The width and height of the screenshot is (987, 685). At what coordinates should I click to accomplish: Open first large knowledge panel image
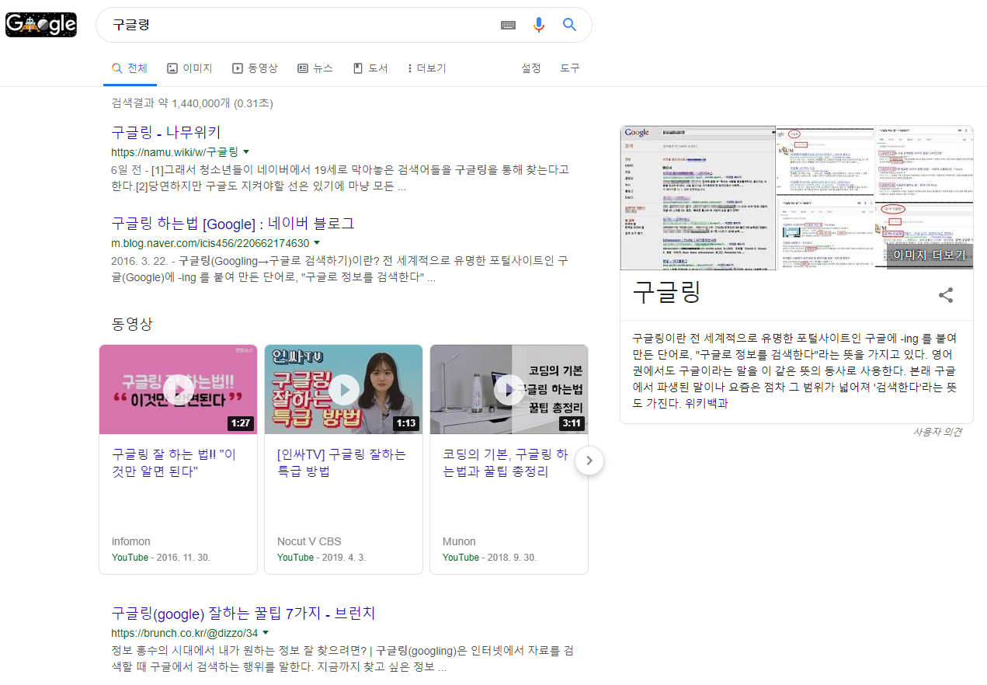click(697, 197)
